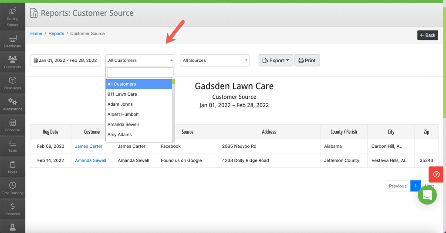Image resolution: width=446 pixels, height=233 pixels.
Task: Open Resources box icon in sidebar
Action: pyautogui.click(x=13, y=80)
